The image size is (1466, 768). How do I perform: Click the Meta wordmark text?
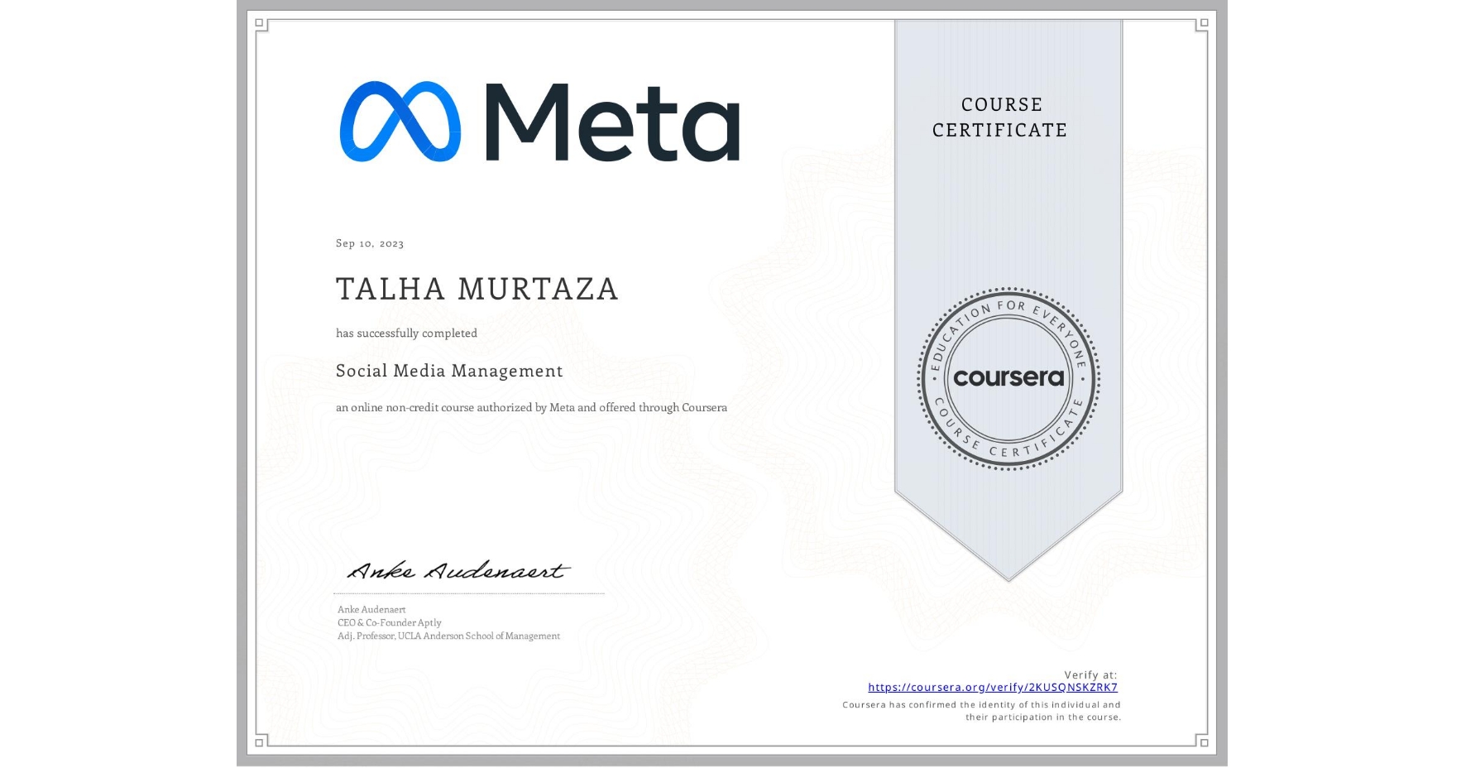tap(612, 122)
